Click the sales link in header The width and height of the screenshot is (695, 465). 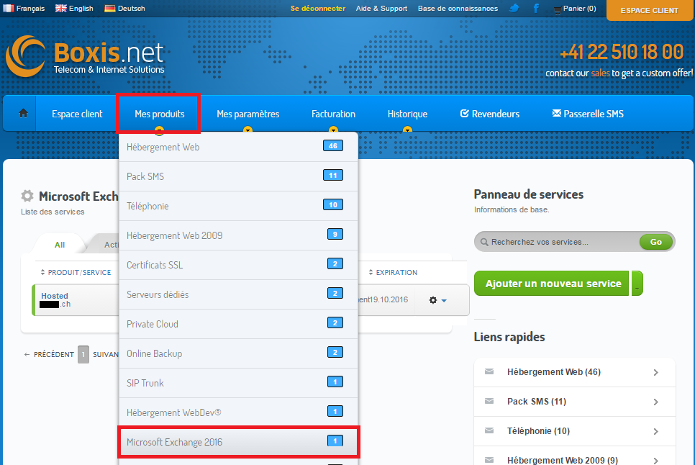pyautogui.click(x=600, y=73)
